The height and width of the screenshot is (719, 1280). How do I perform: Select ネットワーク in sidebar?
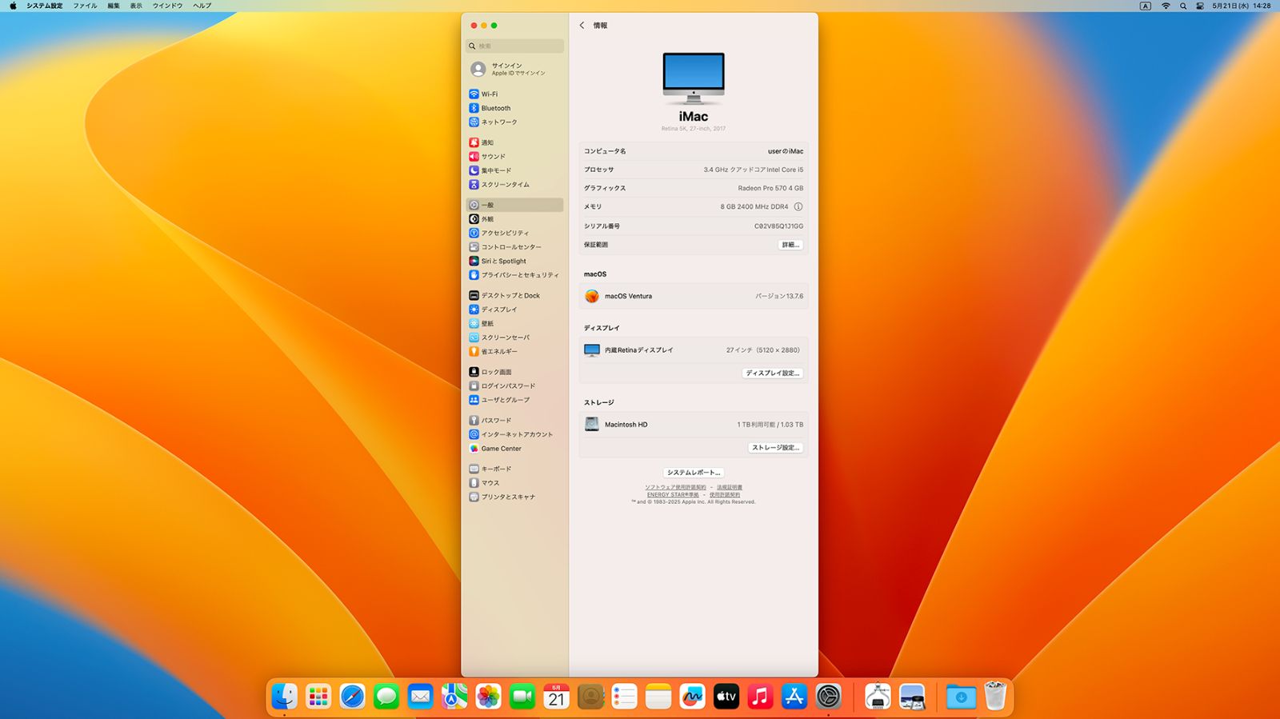click(x=515, y=122)
